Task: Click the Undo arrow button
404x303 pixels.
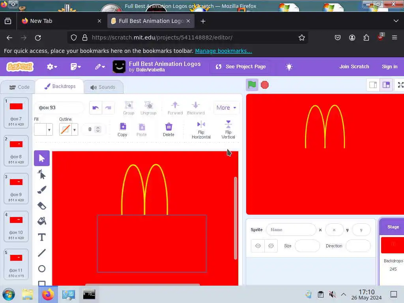Action: pyautogui.click(x=95, y=108)
